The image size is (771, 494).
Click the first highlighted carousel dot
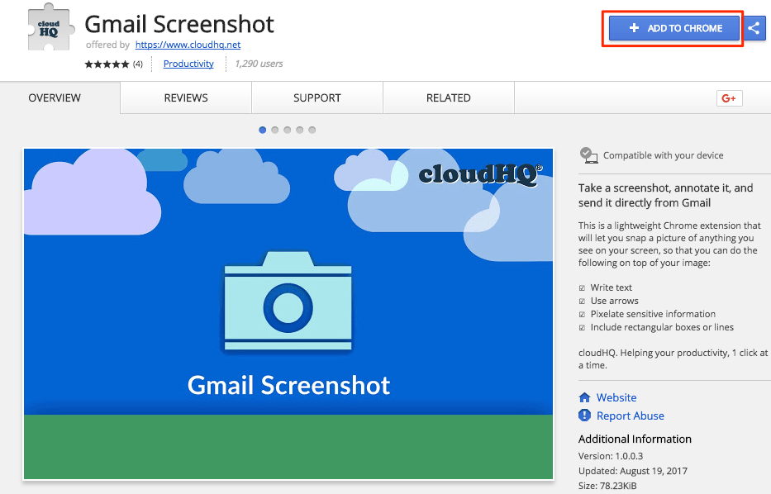262,130
